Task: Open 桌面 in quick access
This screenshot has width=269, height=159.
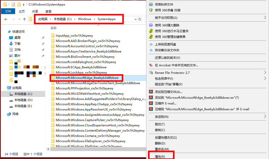Action: [x=17, y=38]
